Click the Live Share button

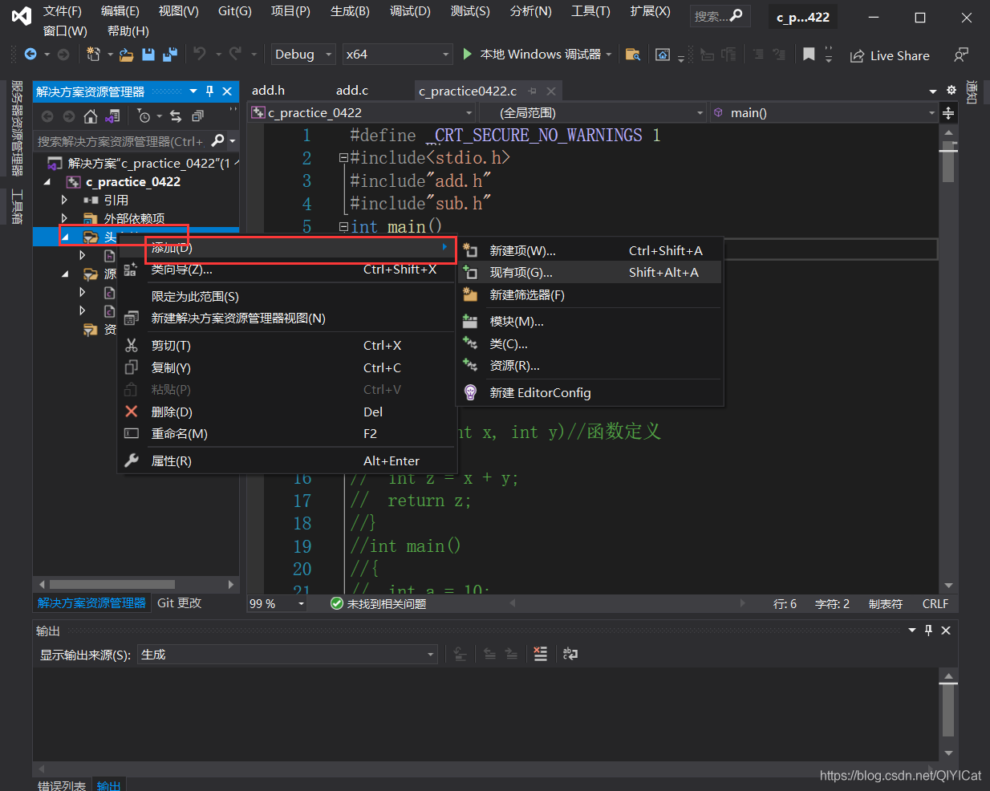pos(890,55)
